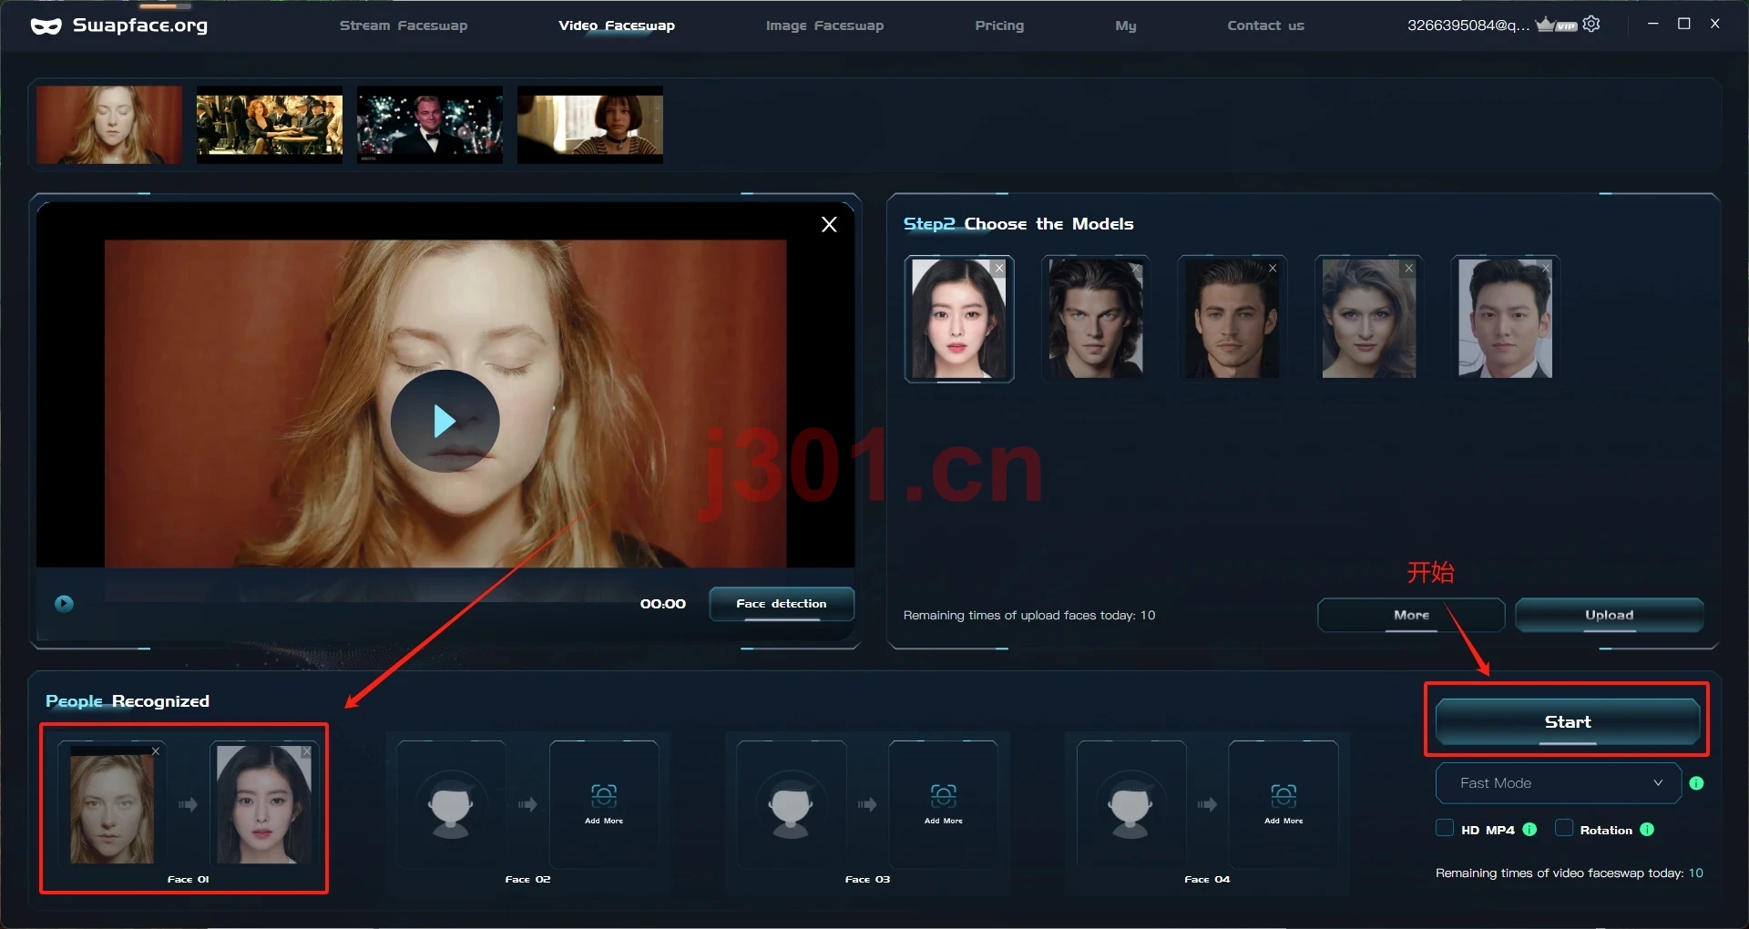Image resolution: width=1749 pixels, height=929 pixels.
Task: Click the Face detection button
Action: click(x=782, y=604)
